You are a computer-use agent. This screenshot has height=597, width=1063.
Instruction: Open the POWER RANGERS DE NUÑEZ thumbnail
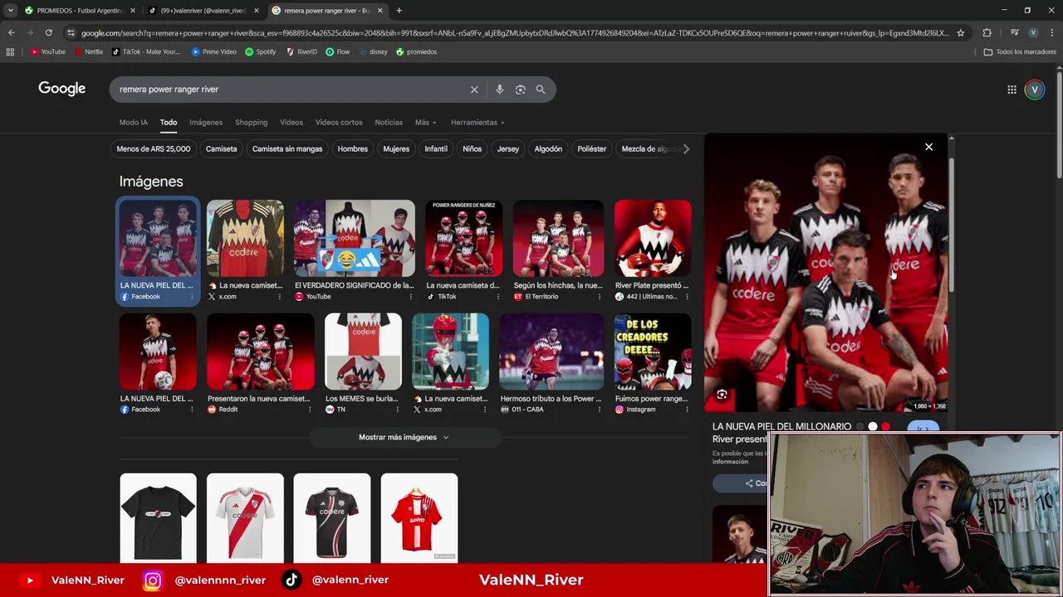[x=463, y=238]
